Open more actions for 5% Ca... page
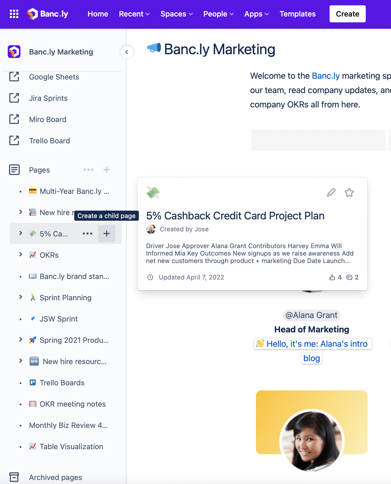391x484 pixels. pos(88,233)
